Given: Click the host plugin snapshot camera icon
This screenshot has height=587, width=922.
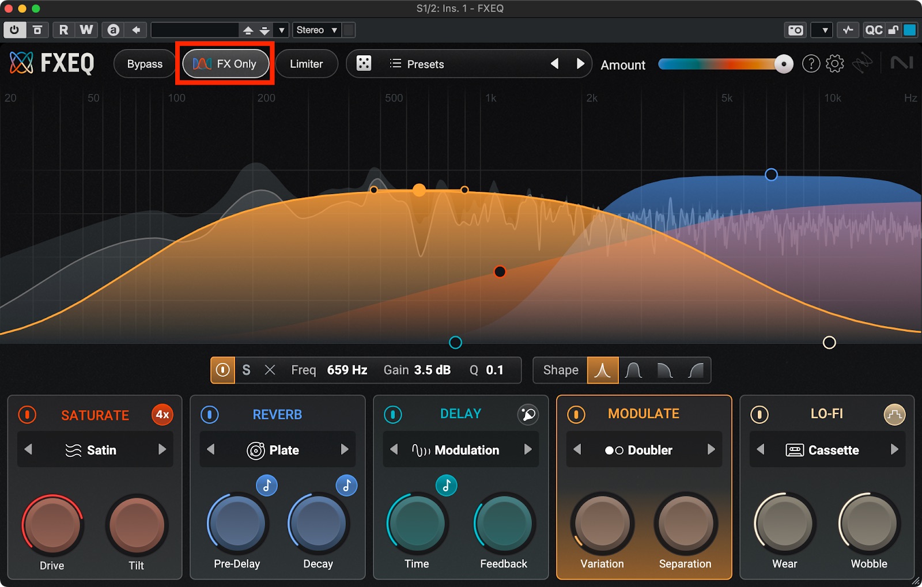Looking at the screenshot, I should (796, 30).
